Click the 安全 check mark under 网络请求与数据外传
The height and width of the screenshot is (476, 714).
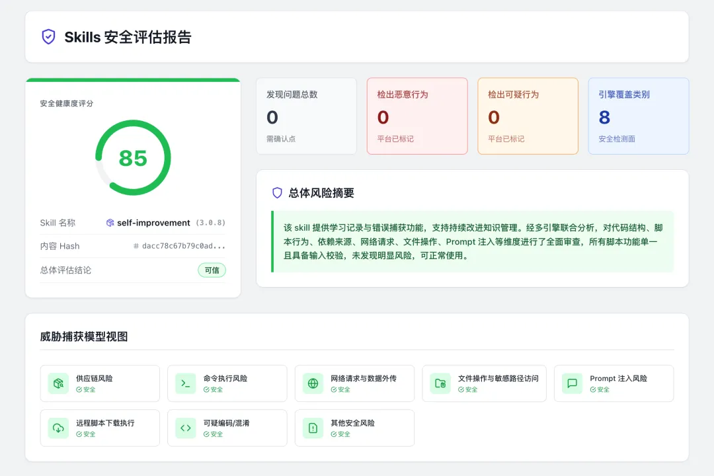pos(334,390)
